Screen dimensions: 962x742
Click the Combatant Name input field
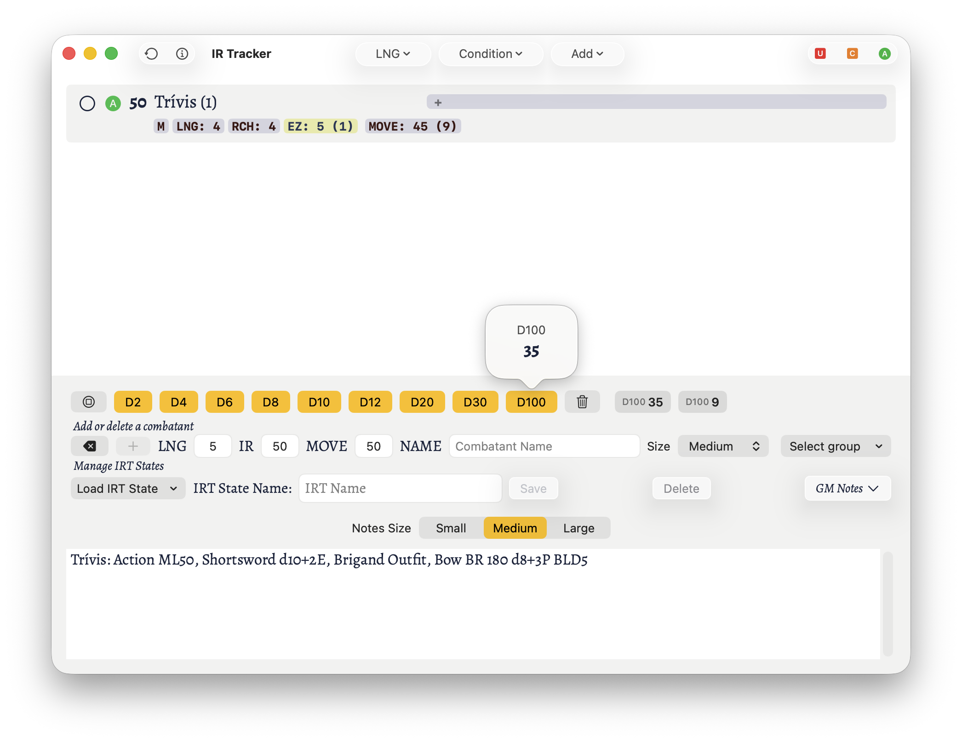tap(544, 446)
